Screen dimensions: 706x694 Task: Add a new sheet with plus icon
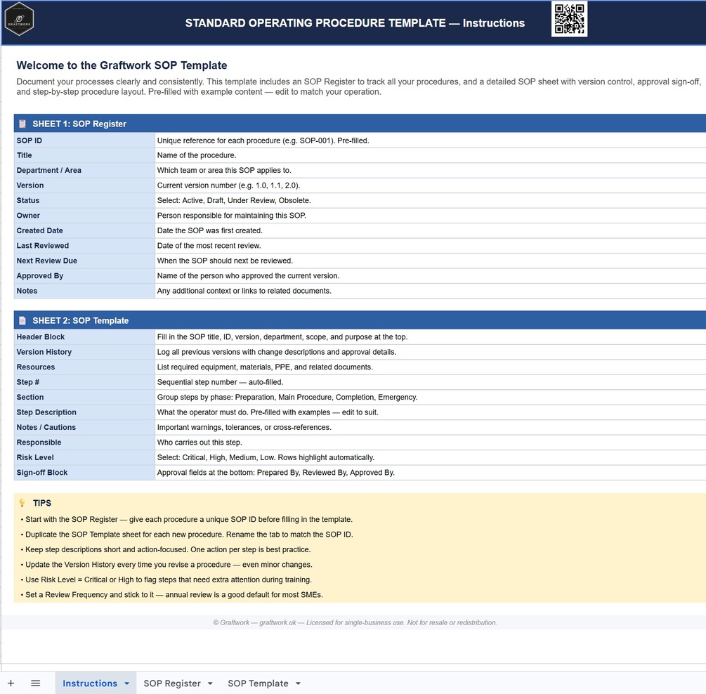[11, 683]
